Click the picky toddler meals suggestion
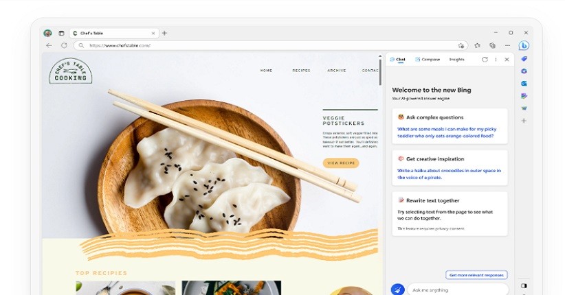565x295 pixels. coord(447,132)
